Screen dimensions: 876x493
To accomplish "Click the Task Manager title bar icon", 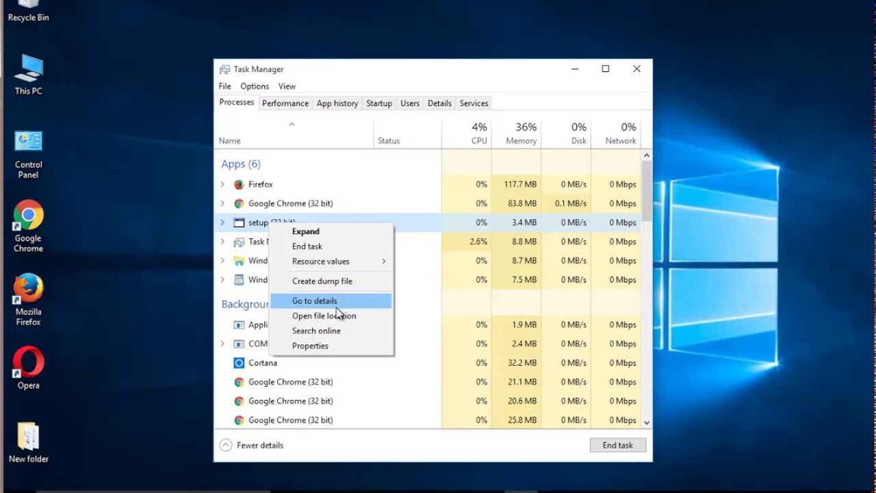I will tap(224, 69).
